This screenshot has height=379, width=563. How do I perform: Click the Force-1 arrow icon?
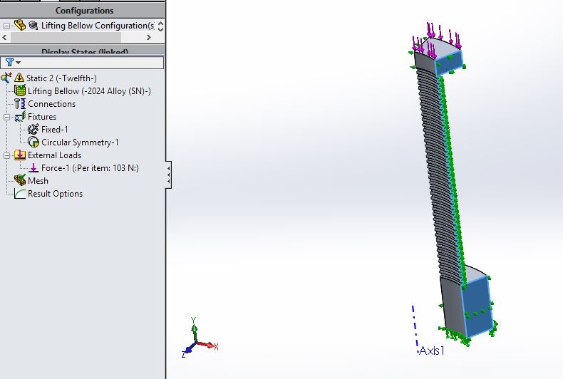[x=33, y=167]
